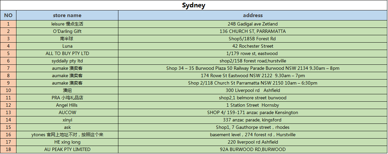Select row number 1 cell
The image size is (388, 154).
point(8,24)
